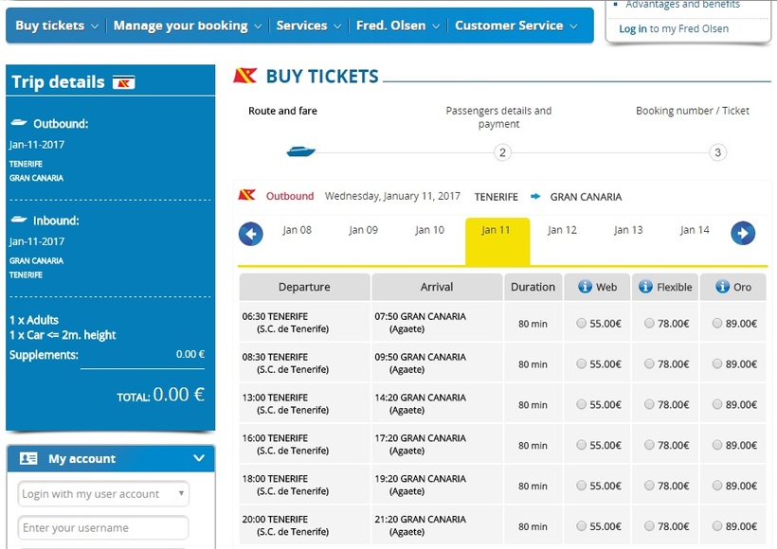The width and height of the screenshot is (777, 549).
Task: Click the Flexible fare info icon
Action: [x=645, y=287]
